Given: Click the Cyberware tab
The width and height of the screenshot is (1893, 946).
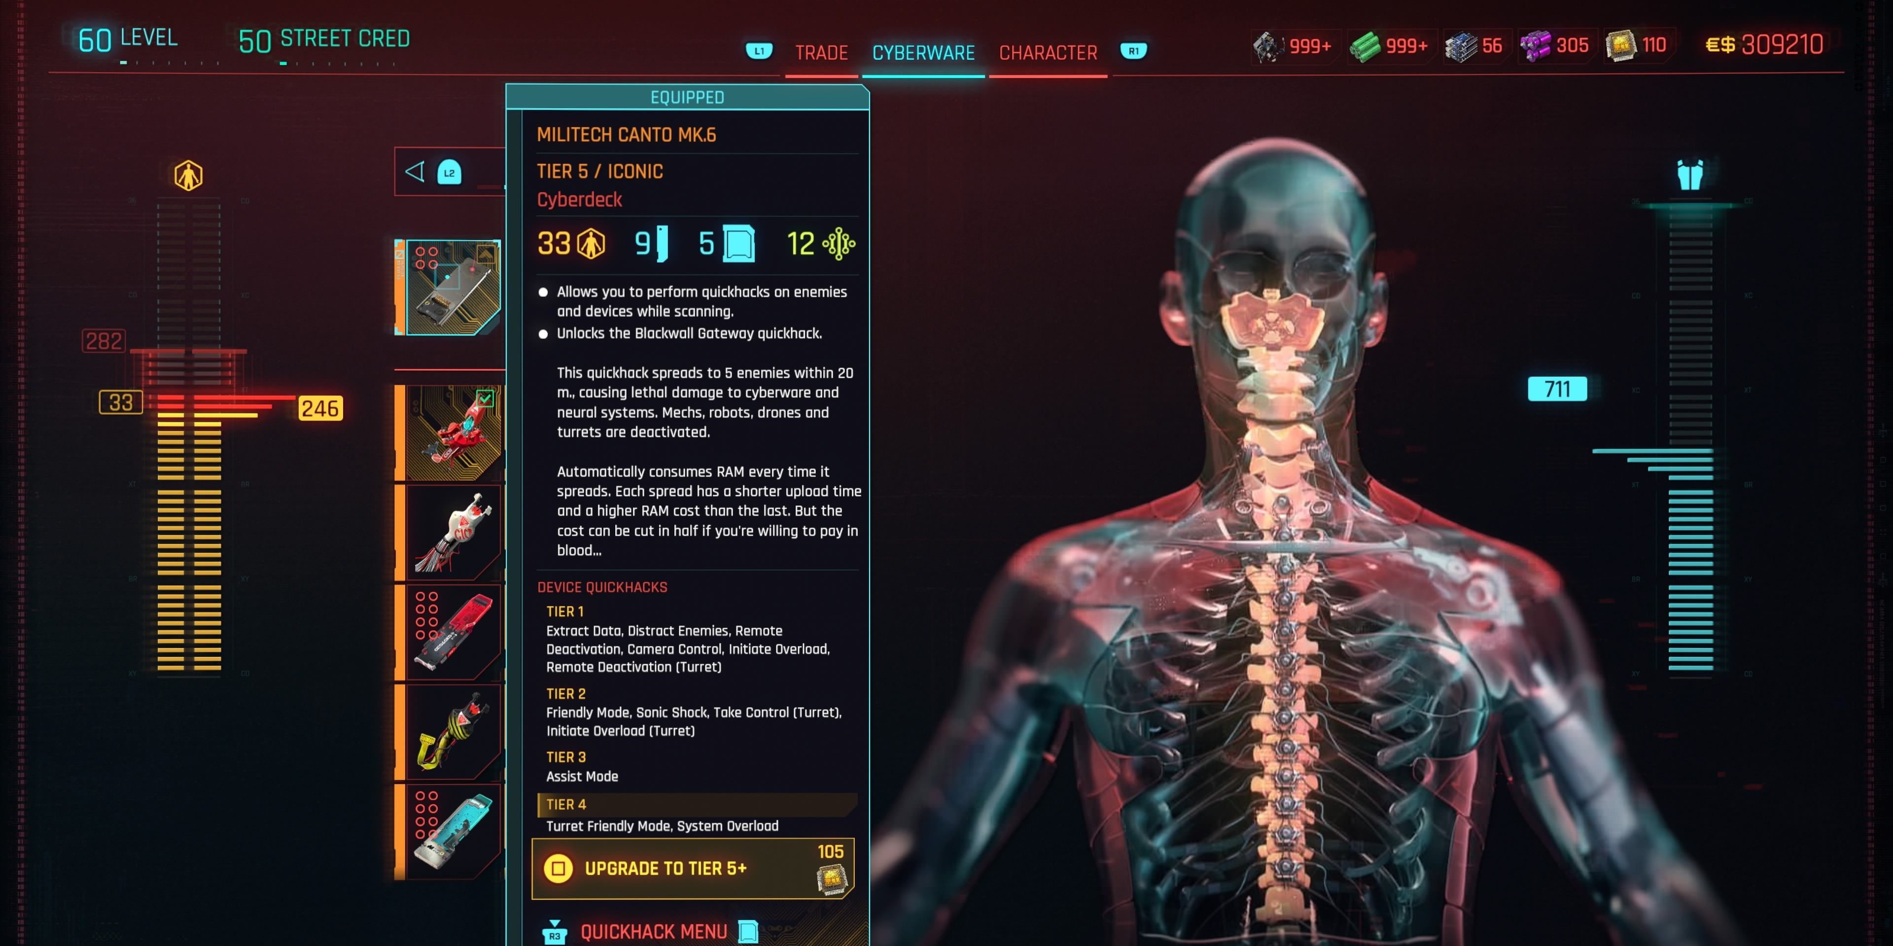Looking at the screenshot, I should 922,51.
